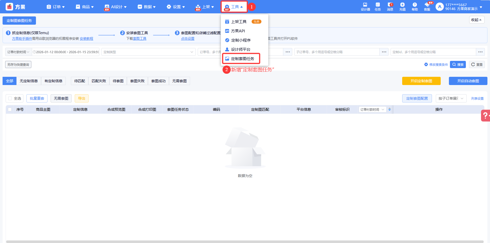
Task: Open the 按子订单展示 dropdown
Action: pyautogui.click(x=451, y=98)
